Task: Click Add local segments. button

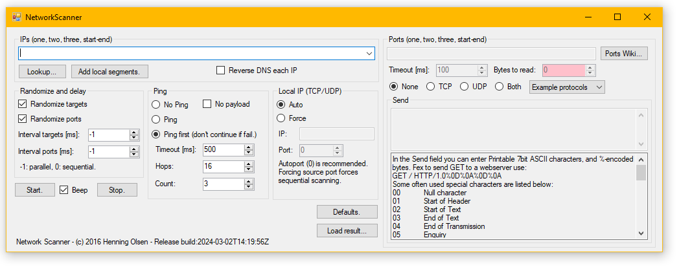Action: tap(109, 71)
